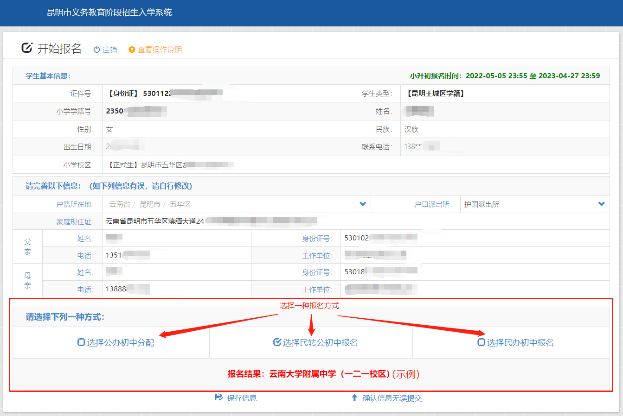Click the 昆明市义务教育阶段招生入学系统 header title
This screenshot has width=623, height=416.
point(109,13)
